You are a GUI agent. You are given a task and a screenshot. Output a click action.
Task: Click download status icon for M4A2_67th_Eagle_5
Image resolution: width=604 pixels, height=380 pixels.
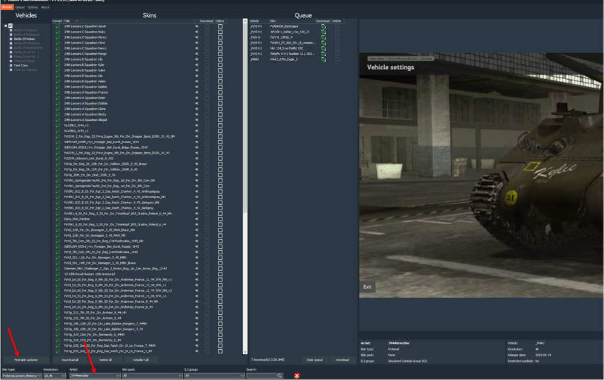tap(324, 59)
